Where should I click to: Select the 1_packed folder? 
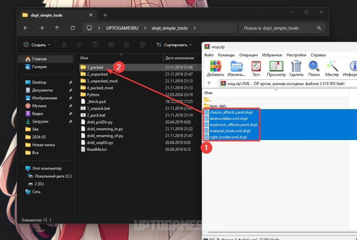click(95, 67)
